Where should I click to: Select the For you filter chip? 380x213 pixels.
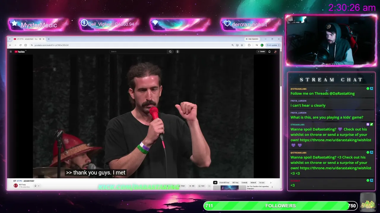point(262,183)
